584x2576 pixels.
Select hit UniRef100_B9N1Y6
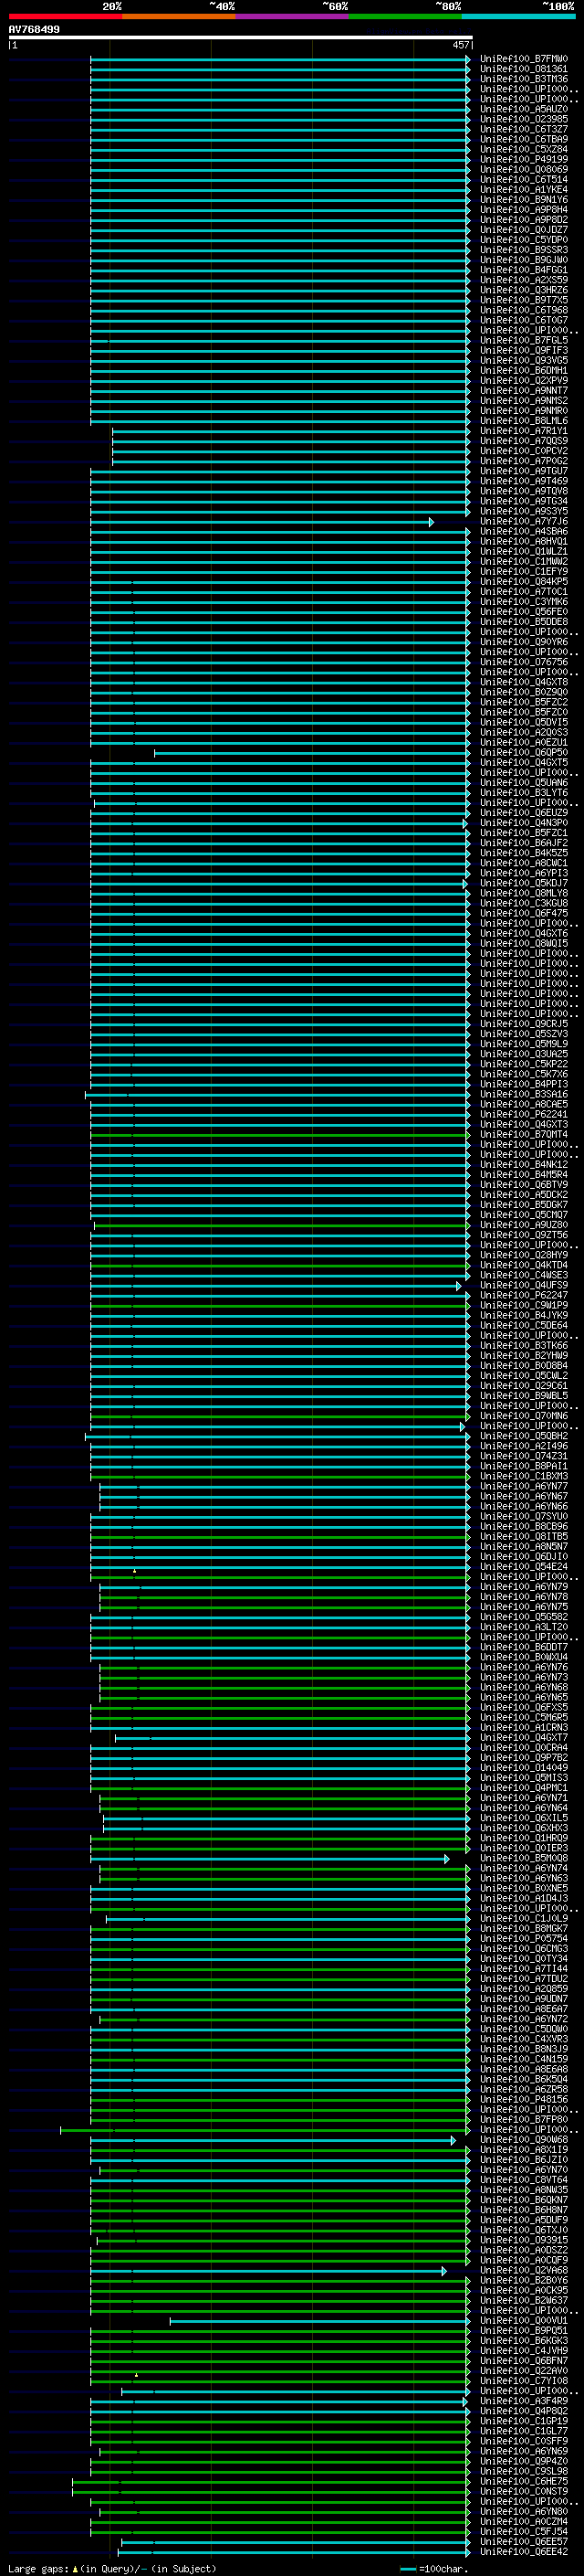524,199
